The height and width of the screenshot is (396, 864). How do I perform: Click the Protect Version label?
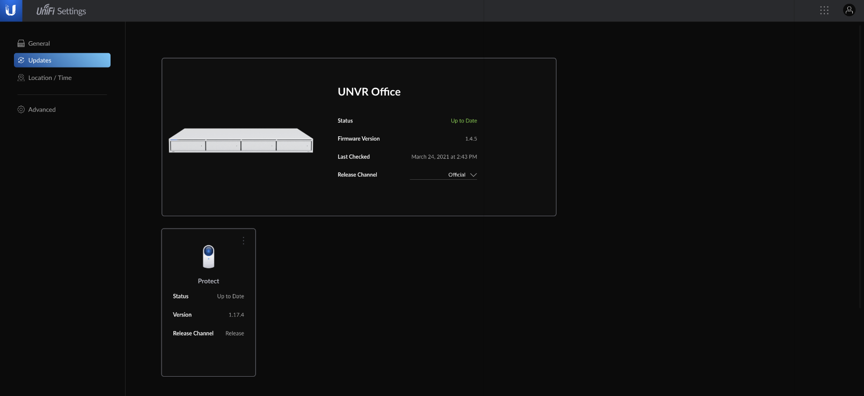182,315
